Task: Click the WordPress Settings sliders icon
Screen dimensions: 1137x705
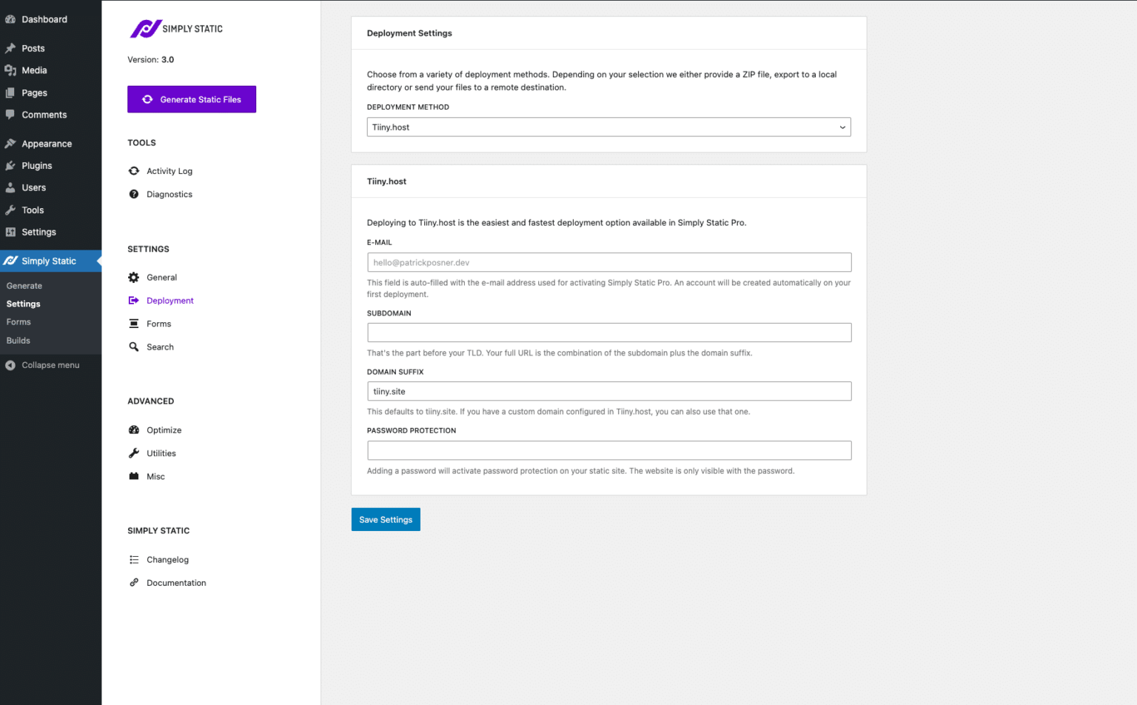Action: pyautogui.click(x=10, y=232)
